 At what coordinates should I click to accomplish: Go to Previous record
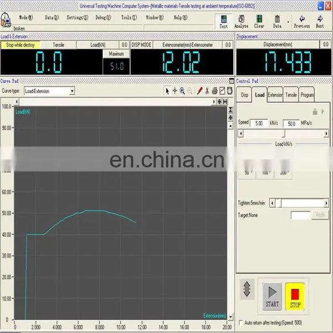(x=302, y=22)
